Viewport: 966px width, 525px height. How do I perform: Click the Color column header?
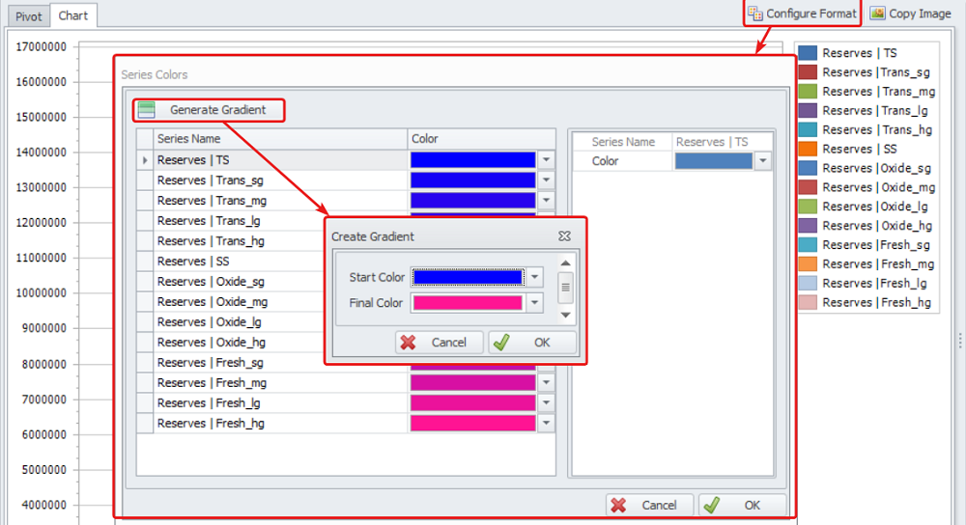click(x=481, y=139)
